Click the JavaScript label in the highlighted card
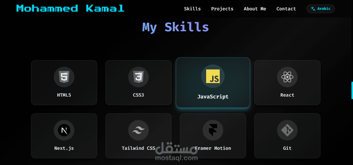This screenshot has height=165, width=353. [213, 97]
